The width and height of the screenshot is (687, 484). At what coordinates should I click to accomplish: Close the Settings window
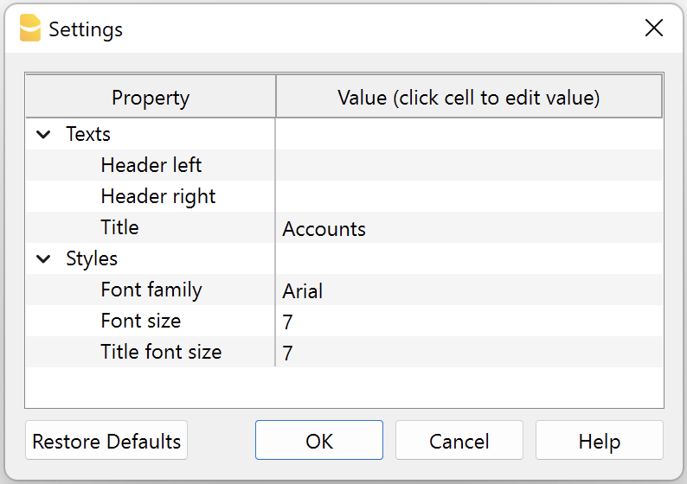point(654,29)
